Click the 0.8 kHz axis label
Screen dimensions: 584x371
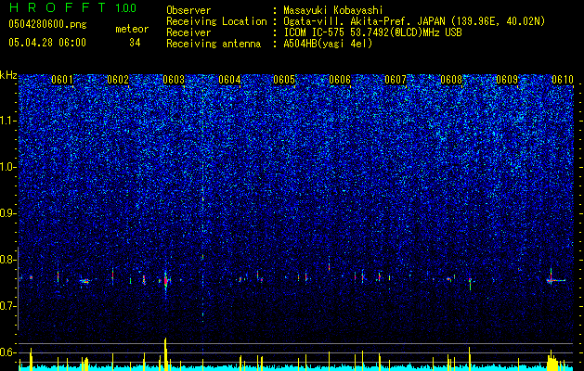(x=8, y=260)
